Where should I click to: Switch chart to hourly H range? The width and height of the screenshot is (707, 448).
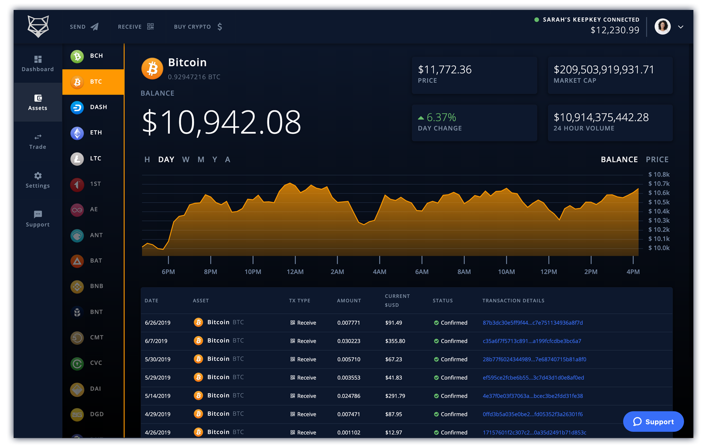147,160
